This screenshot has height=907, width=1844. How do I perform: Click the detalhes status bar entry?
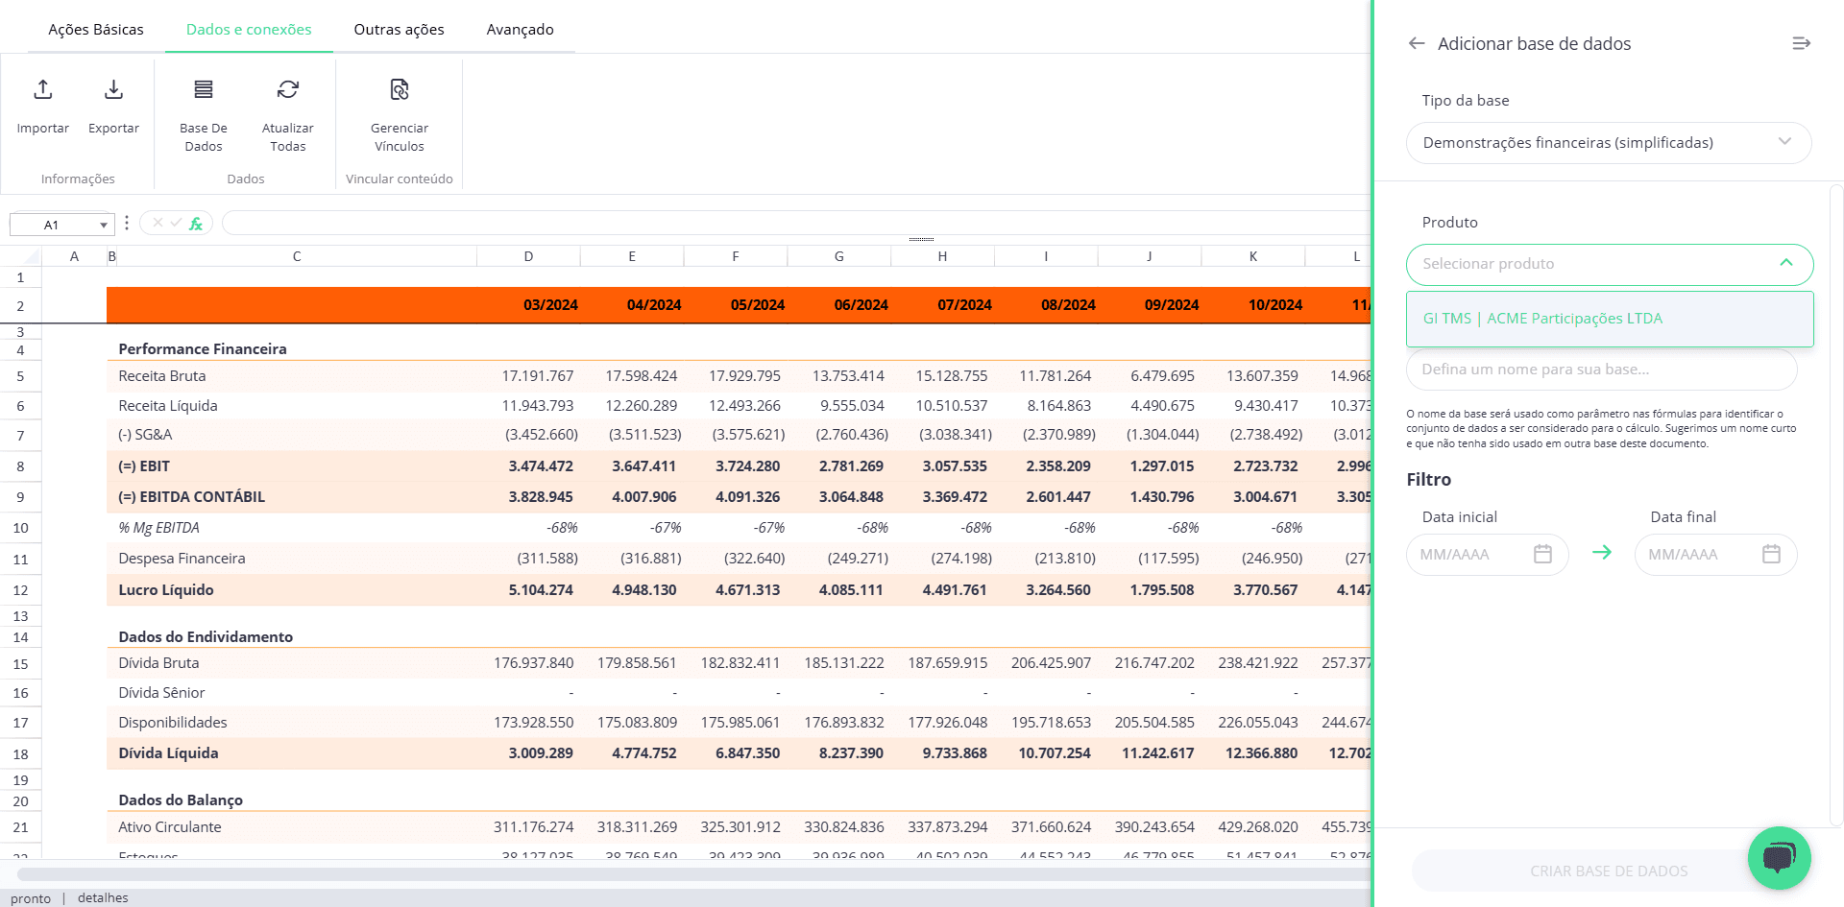(x=103, y=897)
